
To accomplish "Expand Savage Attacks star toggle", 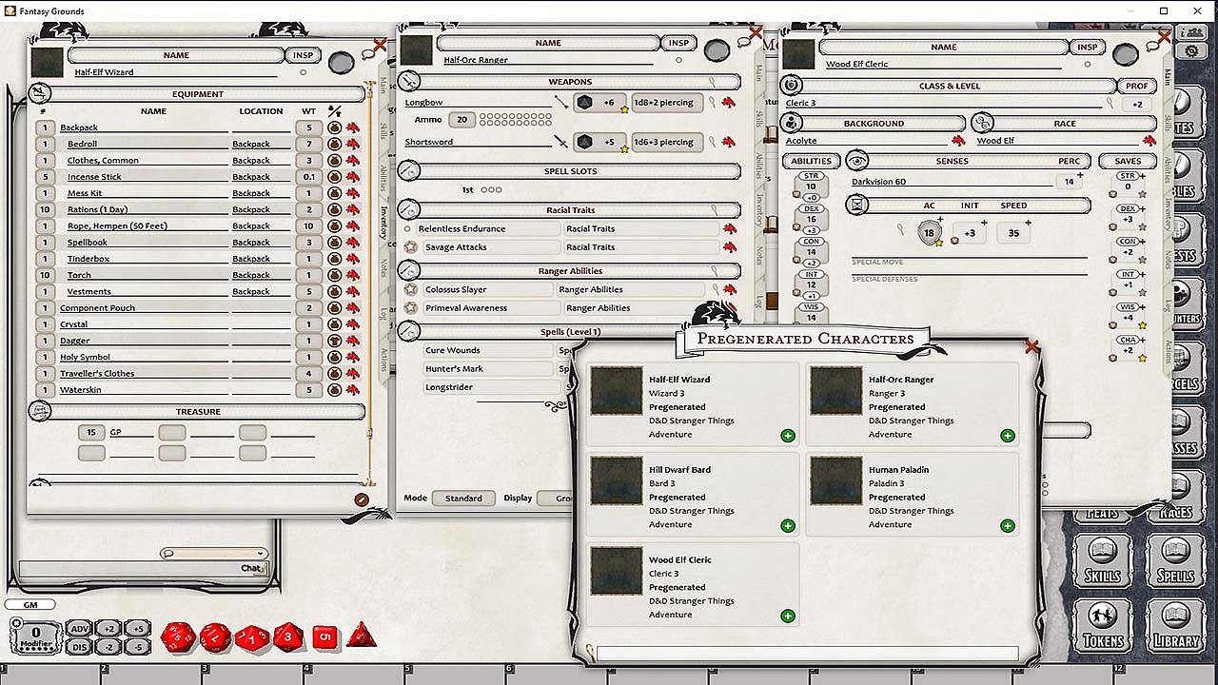I will pos(410,247).
